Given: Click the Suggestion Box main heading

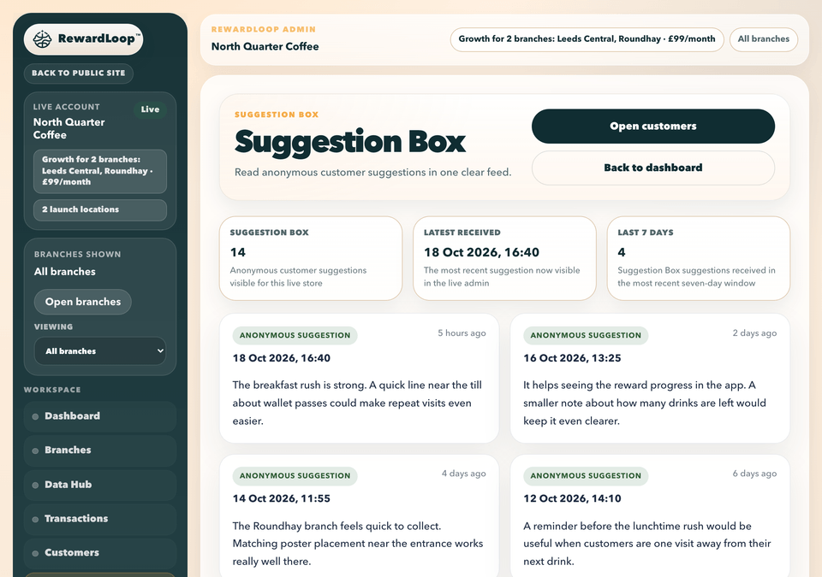Looking at the screenshot, I should pos(349,142).
